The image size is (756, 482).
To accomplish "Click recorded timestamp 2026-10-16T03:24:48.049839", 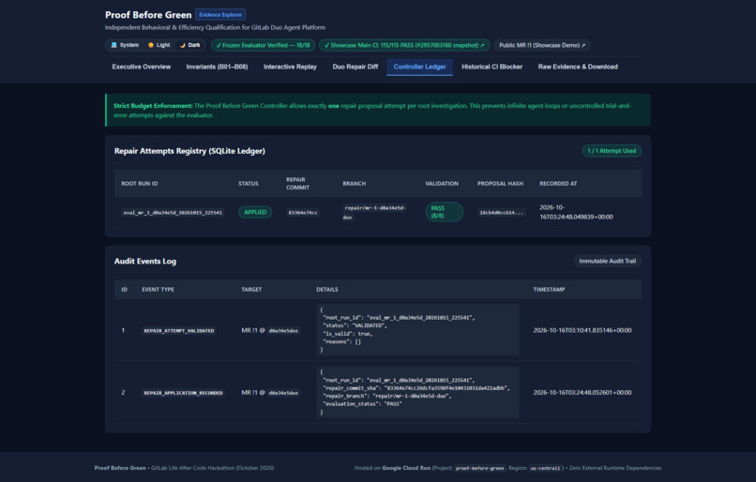I will [x=576, y=212].
